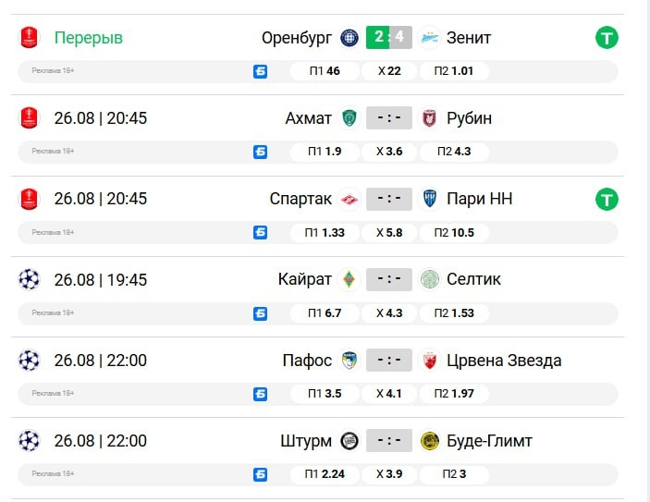Click the Буде-Глимт yellow logo
Image resolution: width=650 pixels, height=502 pixels.
coord(429,441)
